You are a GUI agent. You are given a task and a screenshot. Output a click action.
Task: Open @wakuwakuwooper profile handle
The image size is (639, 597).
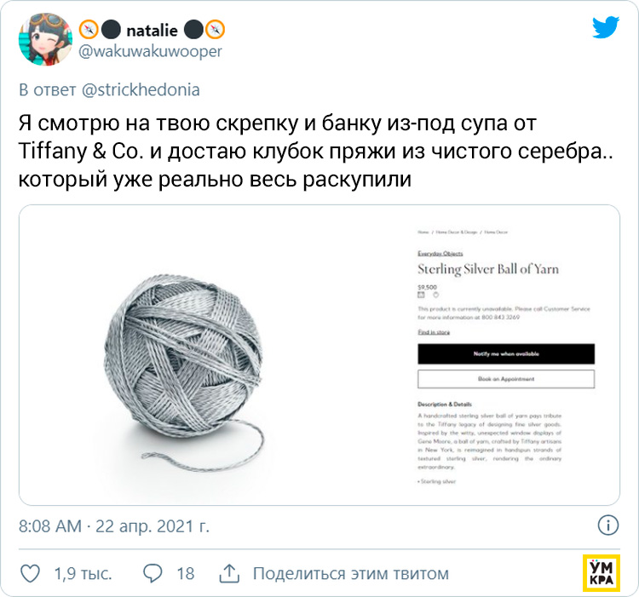[150, 51]
